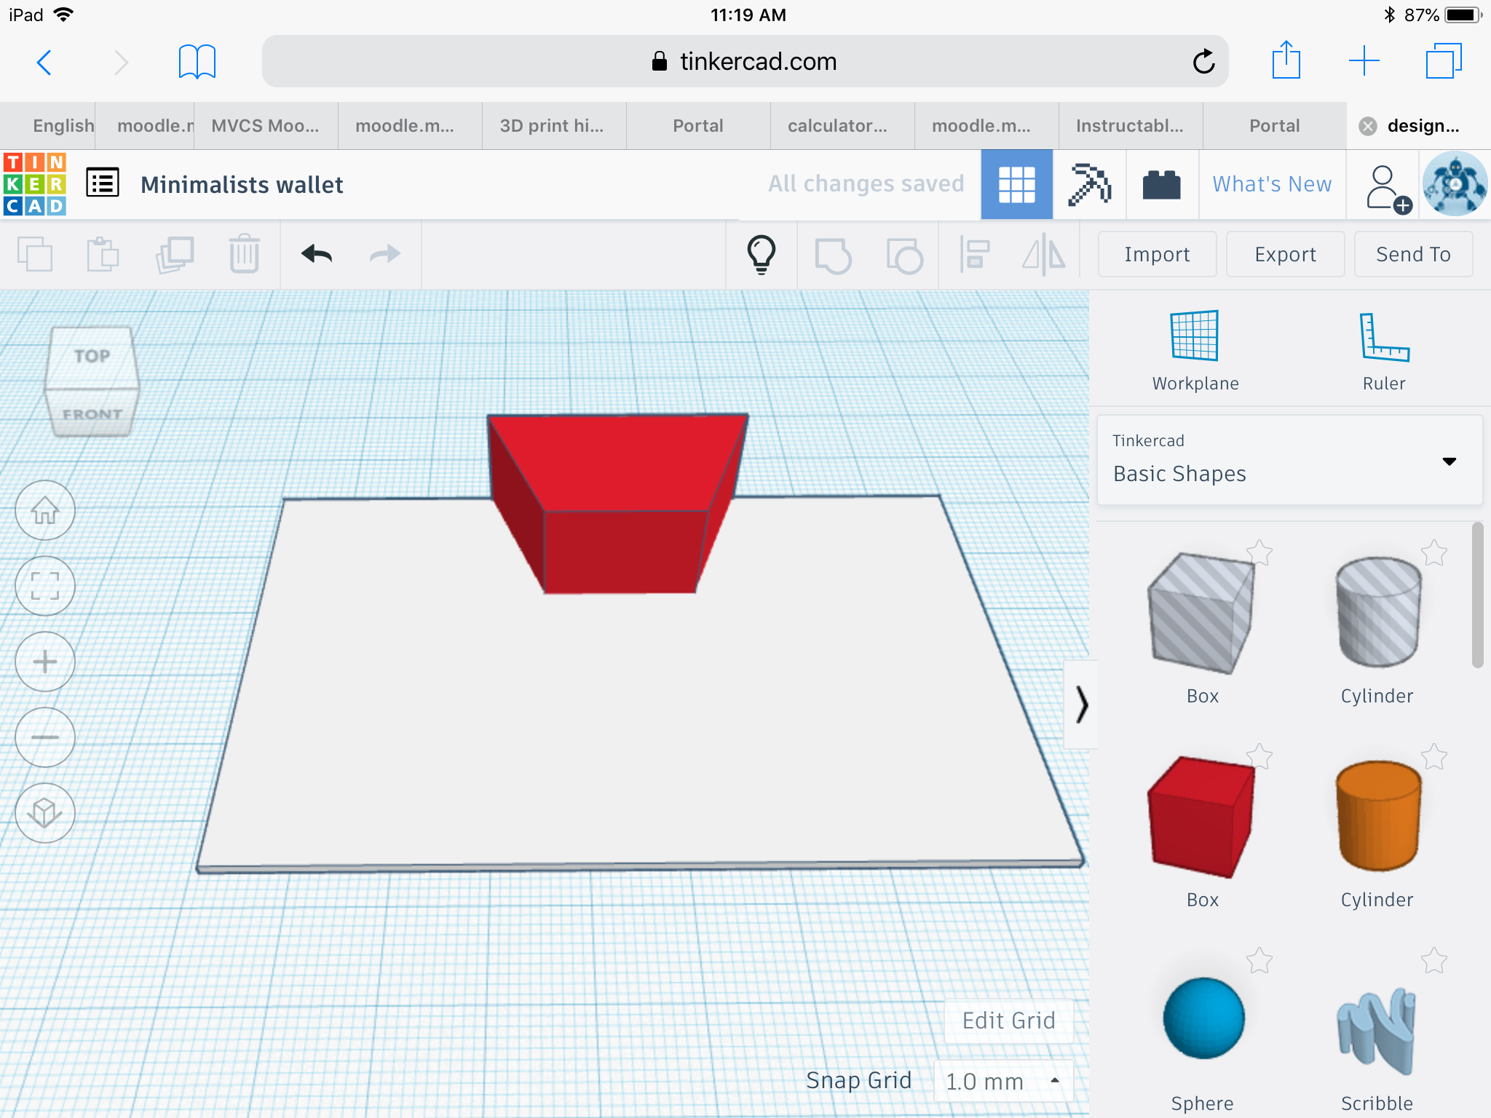Click the Send To button
This screenshot has width=1491, height=1118.
1413,254
